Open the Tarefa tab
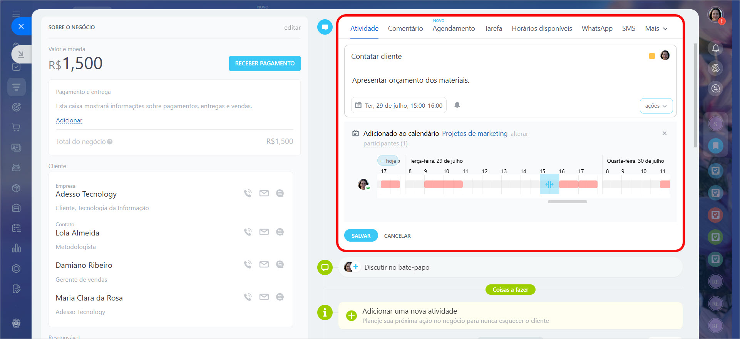Viewport: 740px width, 339px height. tap(493, 28)
